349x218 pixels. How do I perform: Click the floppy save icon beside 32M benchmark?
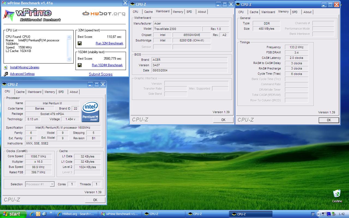tap(80, 43)
